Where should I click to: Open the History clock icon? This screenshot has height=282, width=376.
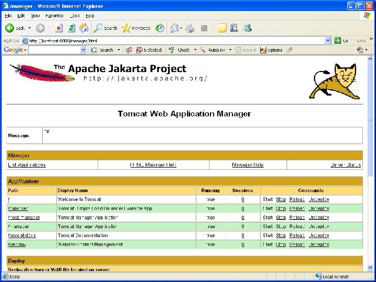tap(160, 28)
